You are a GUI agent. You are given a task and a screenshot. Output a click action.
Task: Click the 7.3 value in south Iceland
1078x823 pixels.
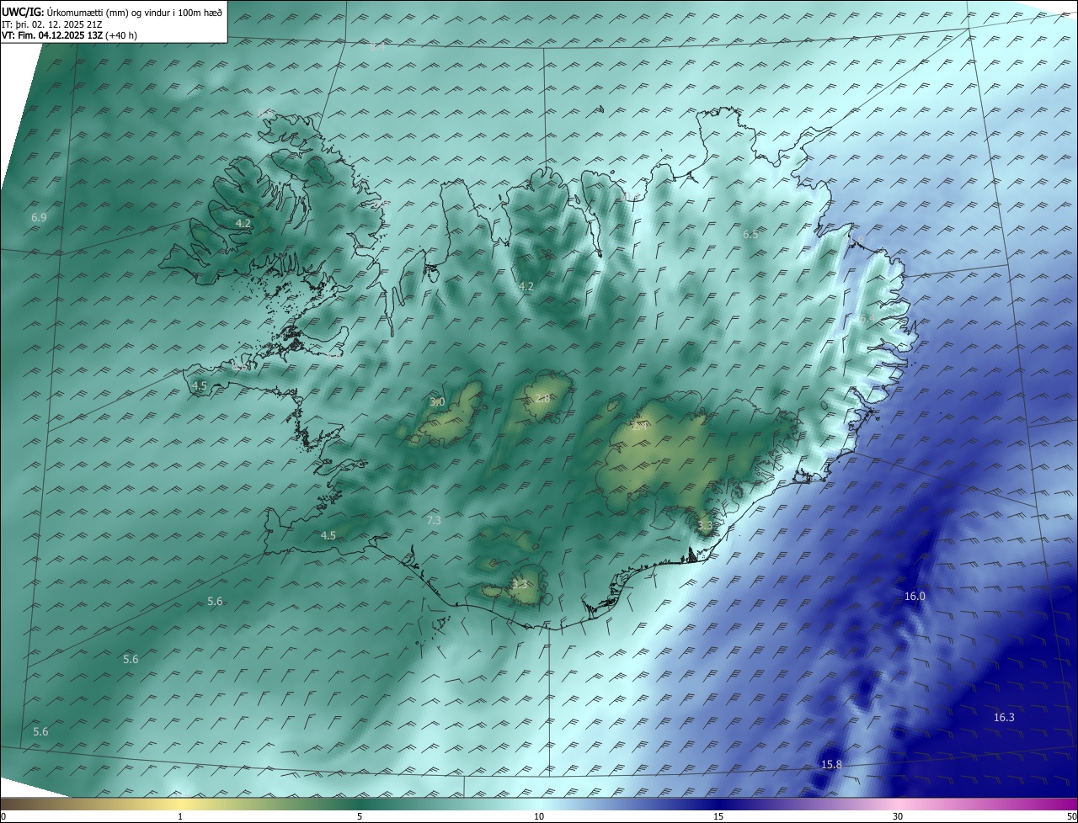[434, 521]
